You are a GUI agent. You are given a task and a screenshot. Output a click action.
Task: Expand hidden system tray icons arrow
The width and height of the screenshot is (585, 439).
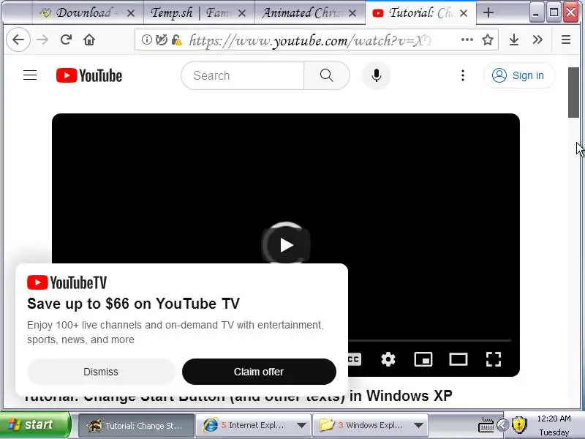[503, 425]
